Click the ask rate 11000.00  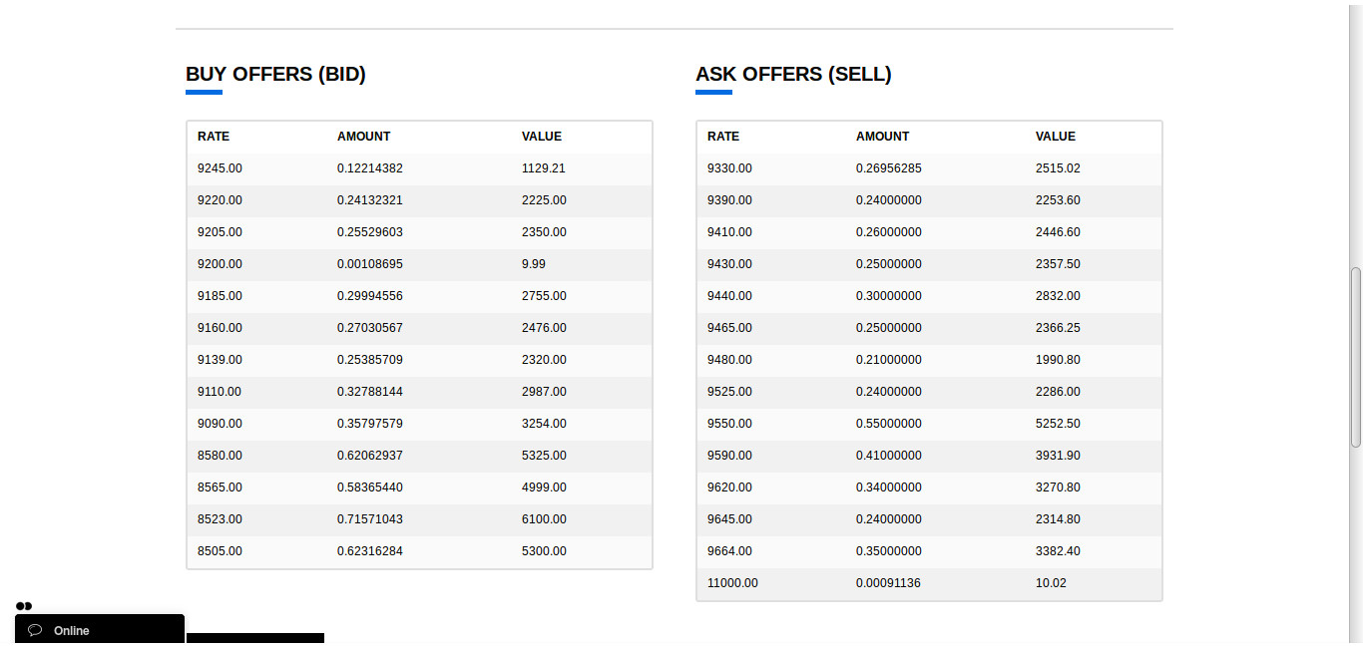[732, 583]
